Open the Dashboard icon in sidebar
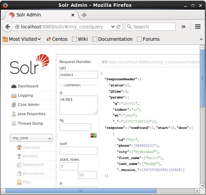Image resolution: width=206 pixels, height=195 pixels. point(14,86)
